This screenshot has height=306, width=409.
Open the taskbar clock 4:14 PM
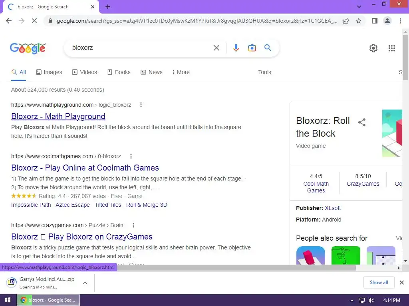tap(391, 300)
